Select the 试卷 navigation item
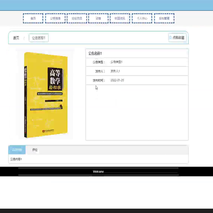Screen dimensions: 213x213 coord(98,18)
